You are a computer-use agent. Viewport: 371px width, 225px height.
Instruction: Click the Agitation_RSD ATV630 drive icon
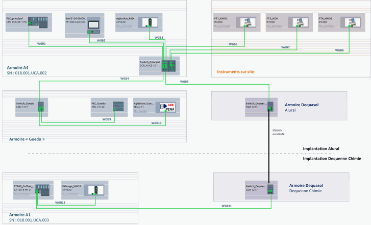point(150,22)
